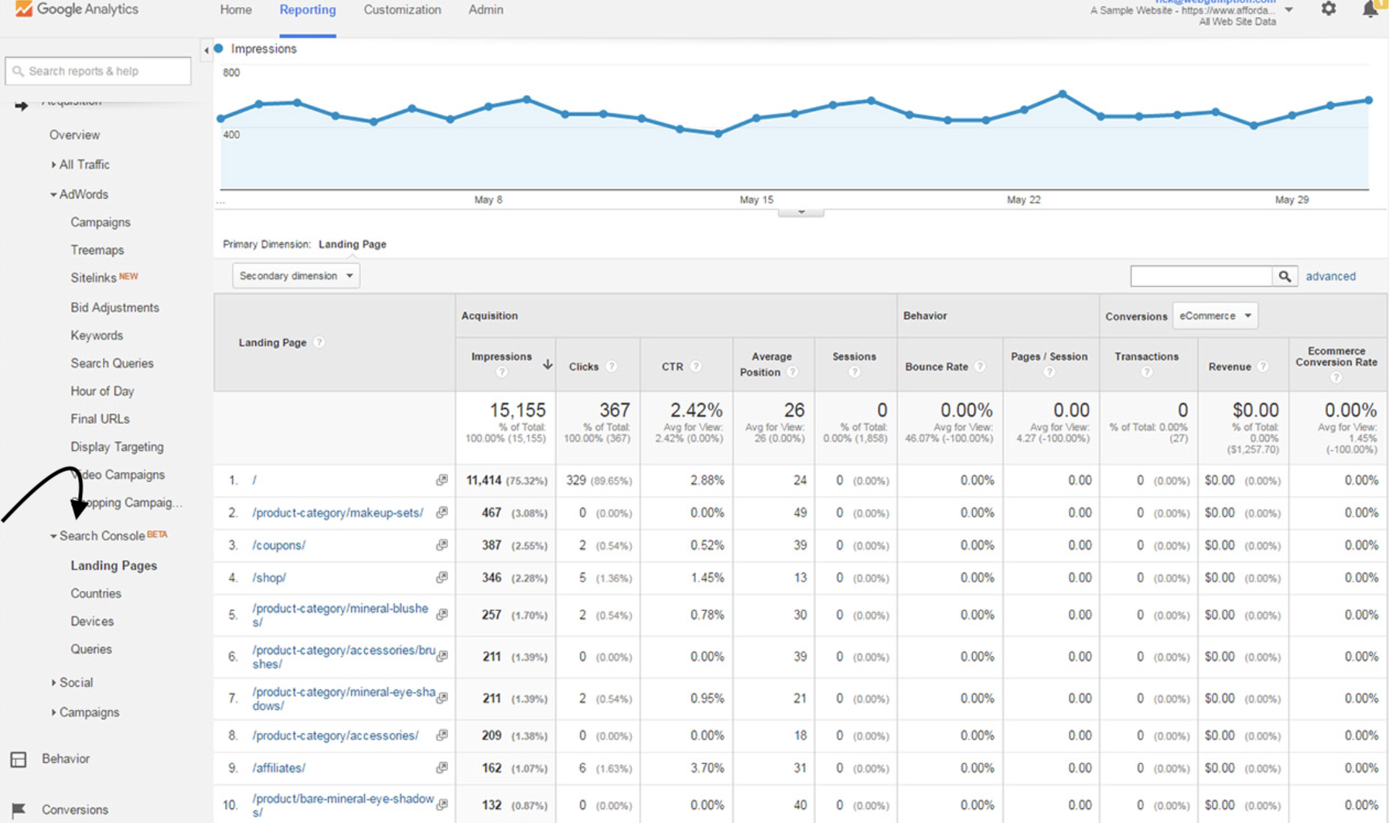The width and height of the screenshot is (1389, 823).
Task: Click help icon under Sessions header
Action: (854, 372)
